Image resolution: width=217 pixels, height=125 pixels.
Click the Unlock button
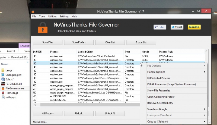[x=79, y=113]
